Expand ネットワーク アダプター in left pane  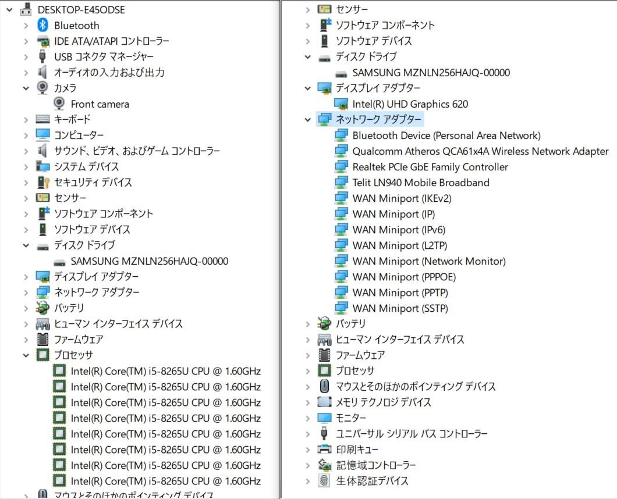click(26, 293)
